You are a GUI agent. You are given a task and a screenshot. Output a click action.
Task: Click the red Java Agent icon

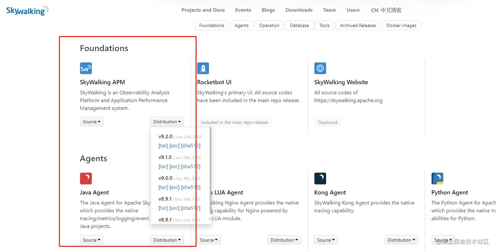(86, 179)
